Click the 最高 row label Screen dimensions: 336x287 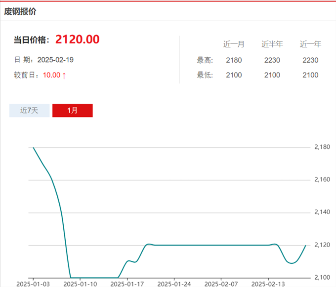(x=205, y=60)
